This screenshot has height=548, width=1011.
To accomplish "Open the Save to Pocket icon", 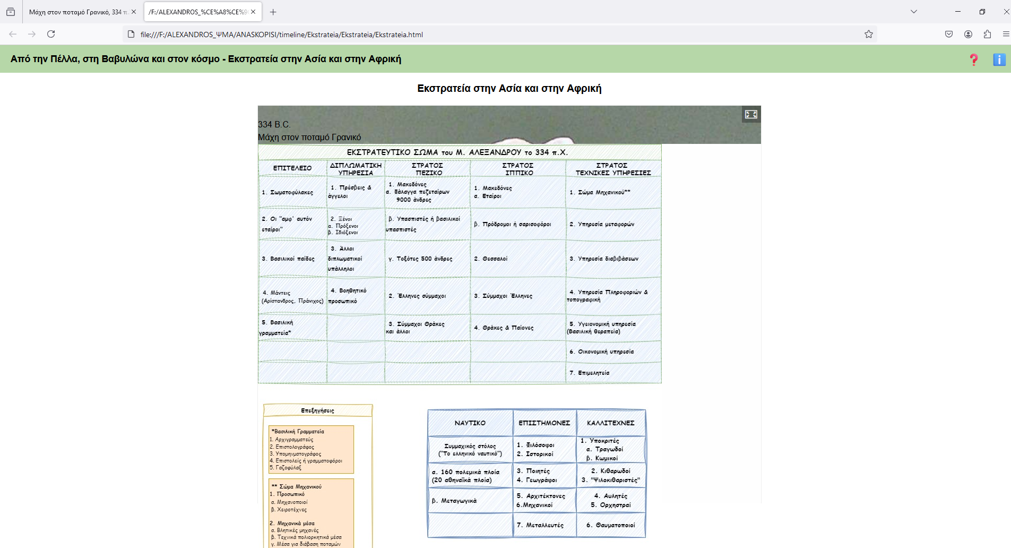I will (949, 34).
